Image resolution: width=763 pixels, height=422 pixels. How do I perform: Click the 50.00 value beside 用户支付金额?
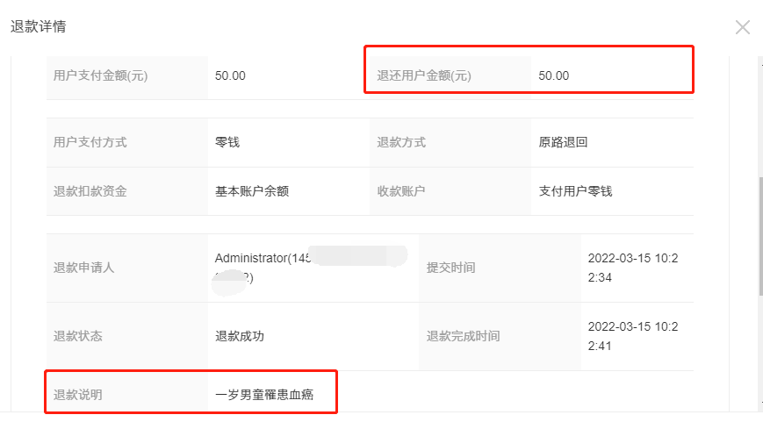tap(230, 75)
